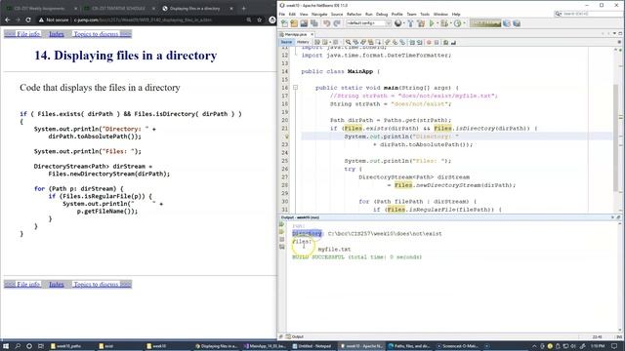Open the dropdown arrow beside the browser globe

tap(403, 23)
